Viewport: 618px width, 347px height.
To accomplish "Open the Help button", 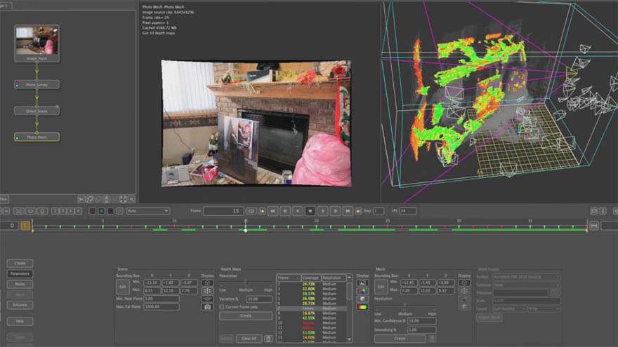I will tap(20, 322).
